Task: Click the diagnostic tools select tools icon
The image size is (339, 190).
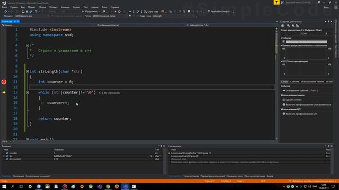Action: coord(282,26)
